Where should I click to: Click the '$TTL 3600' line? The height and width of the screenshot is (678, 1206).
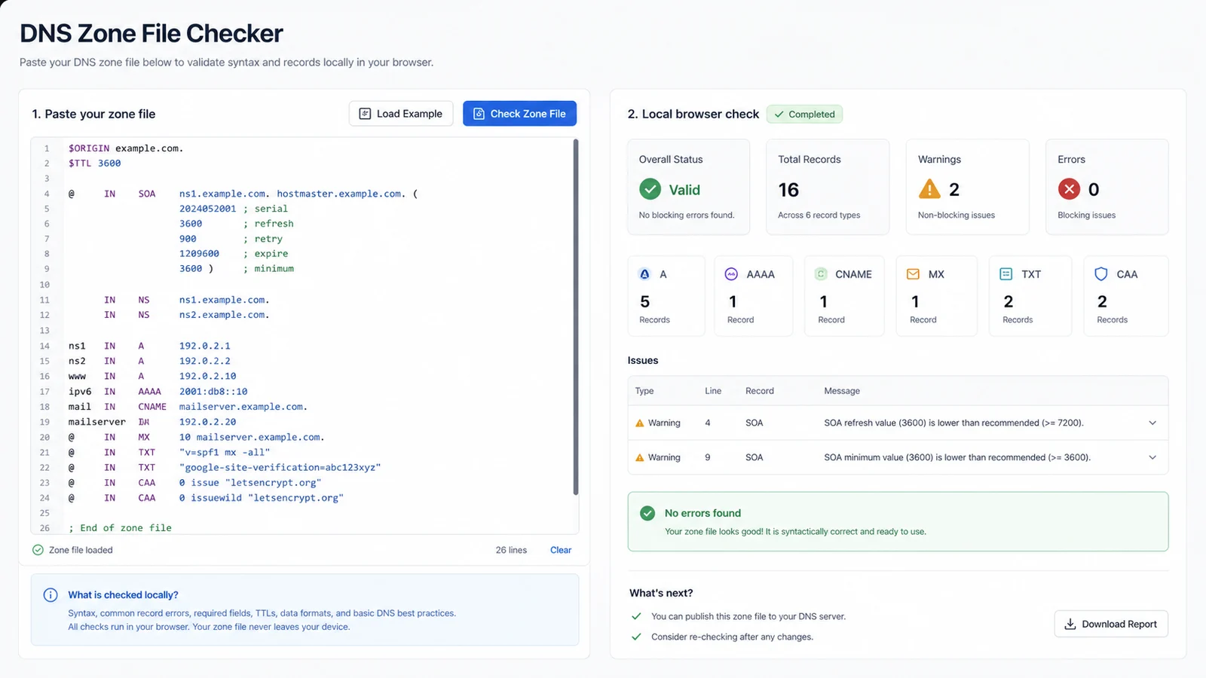pos(94,163)
